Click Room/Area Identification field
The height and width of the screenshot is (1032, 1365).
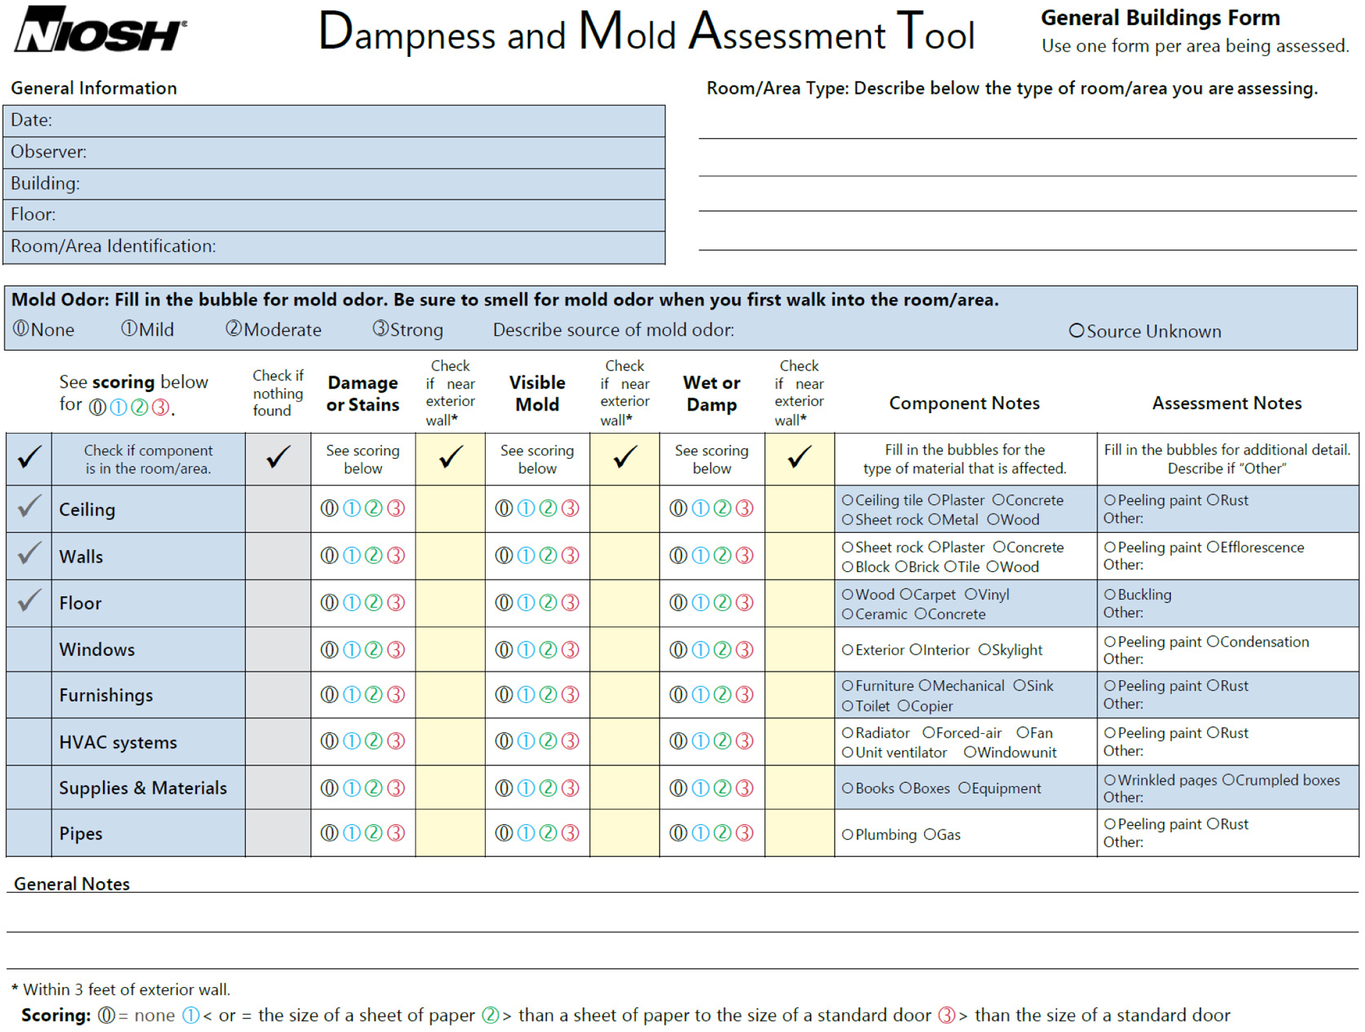tap(334, 247)
